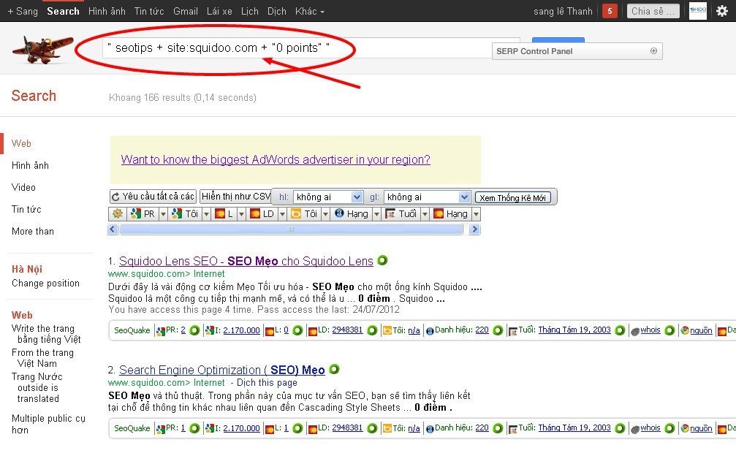Open 'Lịch' calendar in the top bar
Viewport: 736px width, 456px height.
[250, 11]
